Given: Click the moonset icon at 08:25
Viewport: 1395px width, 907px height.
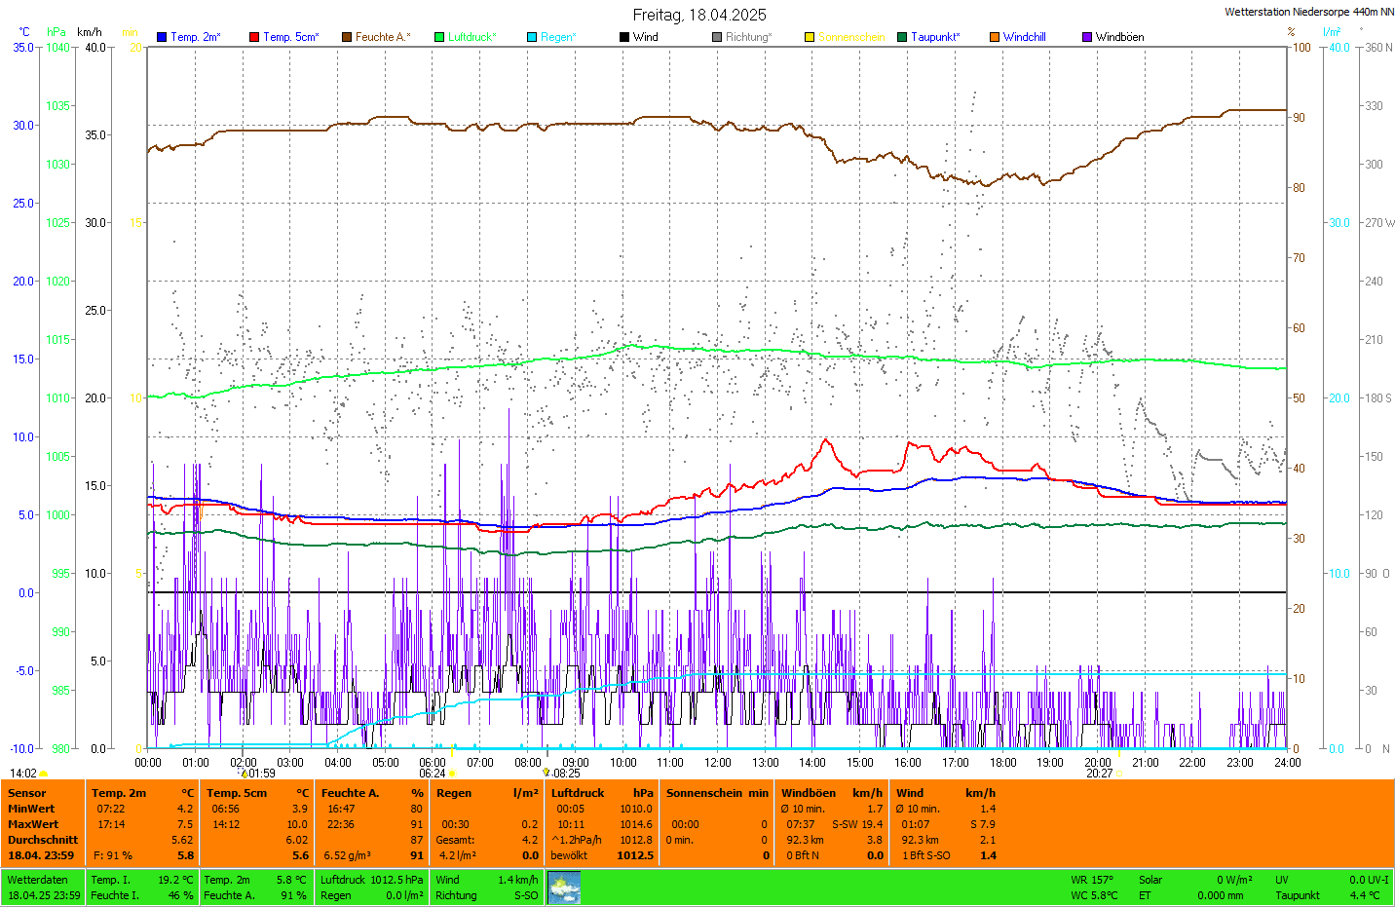Looking at the screenshot, I should click(547, 773).
